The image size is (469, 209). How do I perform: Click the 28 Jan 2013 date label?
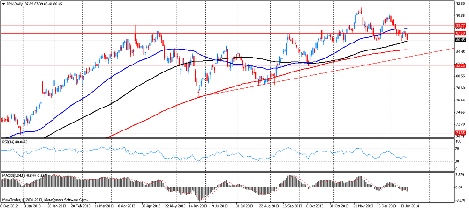click(x=58, y=206)
